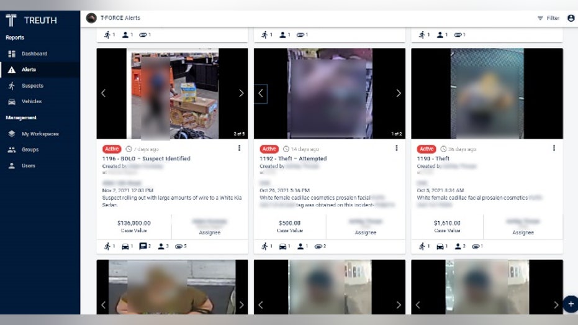Open more options menu for alert 1196
The height and width of the screenshot is (325, 578).
(x=239, y=148)
